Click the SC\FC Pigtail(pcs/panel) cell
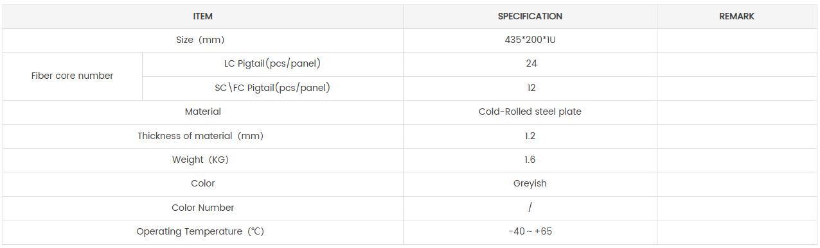Viewport: 820px width, 248px height. (x=272, y=88)
